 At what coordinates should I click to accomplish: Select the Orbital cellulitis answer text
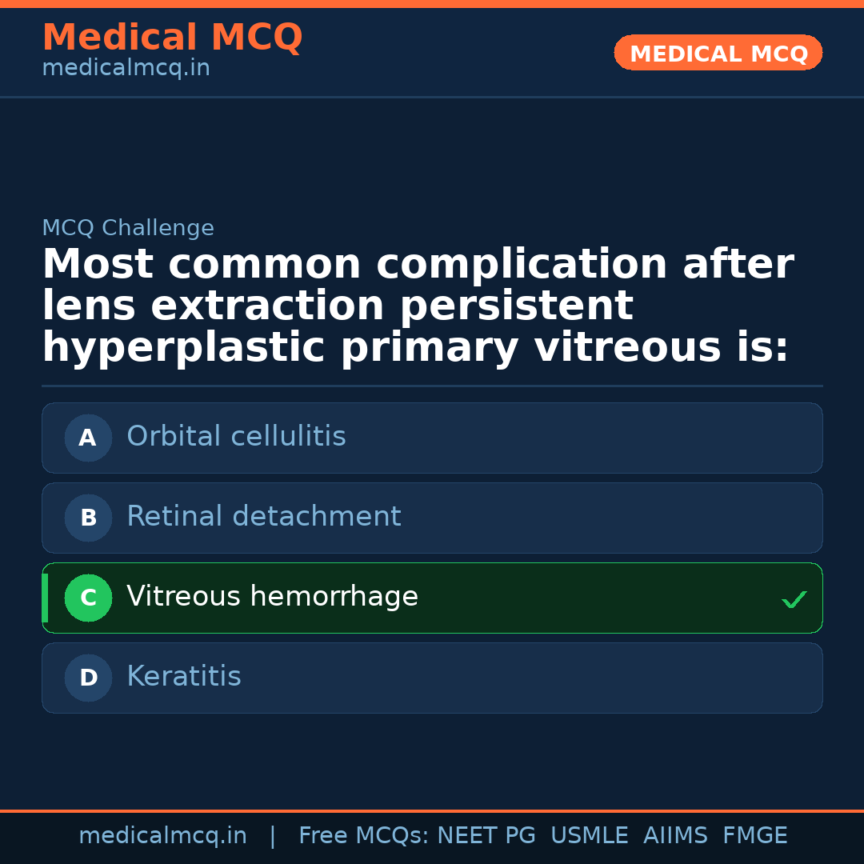coord(236,437)
